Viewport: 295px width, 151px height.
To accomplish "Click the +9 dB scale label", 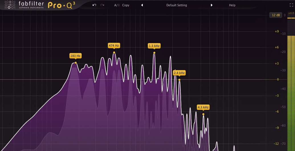I will click(277, 31).
